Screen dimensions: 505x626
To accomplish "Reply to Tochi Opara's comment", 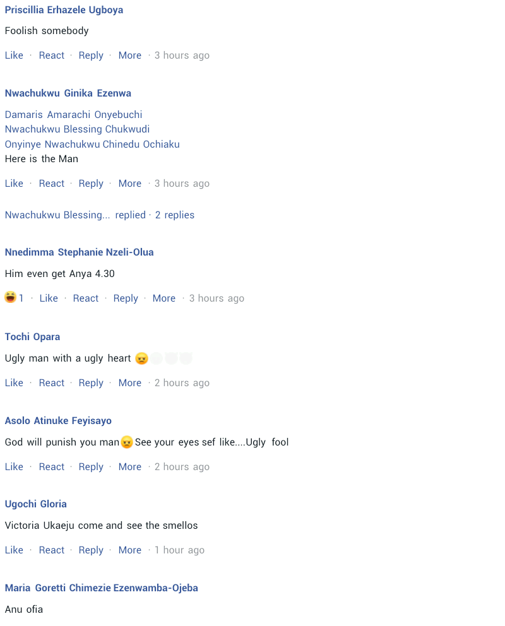I will tap(91, 383).
